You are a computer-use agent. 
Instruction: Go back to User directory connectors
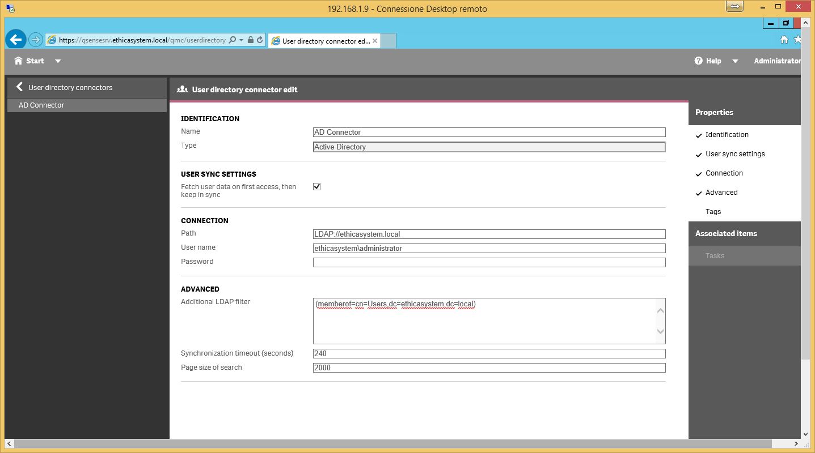87,87
